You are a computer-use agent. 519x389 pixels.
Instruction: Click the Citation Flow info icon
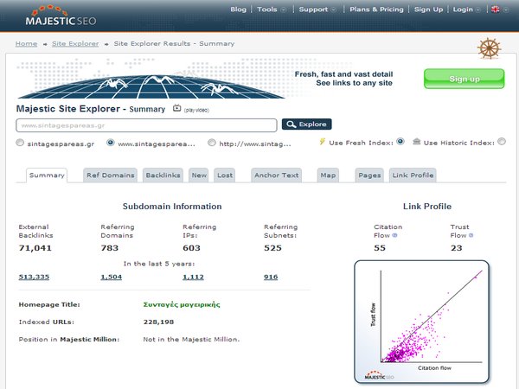pyautogui.click(x=395, y=234)
